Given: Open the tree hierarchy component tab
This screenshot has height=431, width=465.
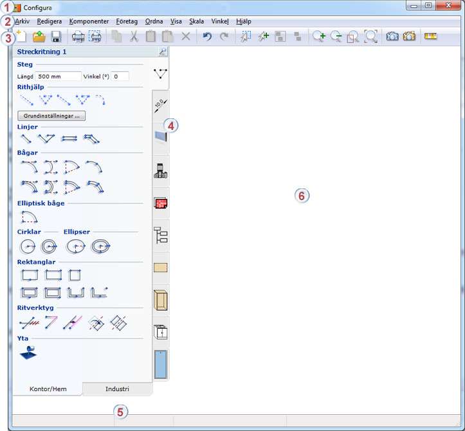Looking at the screenshot, I should (x=160, y=235).
